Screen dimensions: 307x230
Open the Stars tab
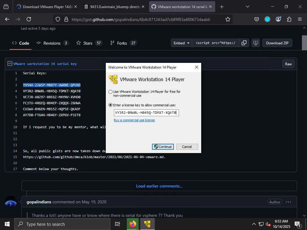click(x=89, y=43)
